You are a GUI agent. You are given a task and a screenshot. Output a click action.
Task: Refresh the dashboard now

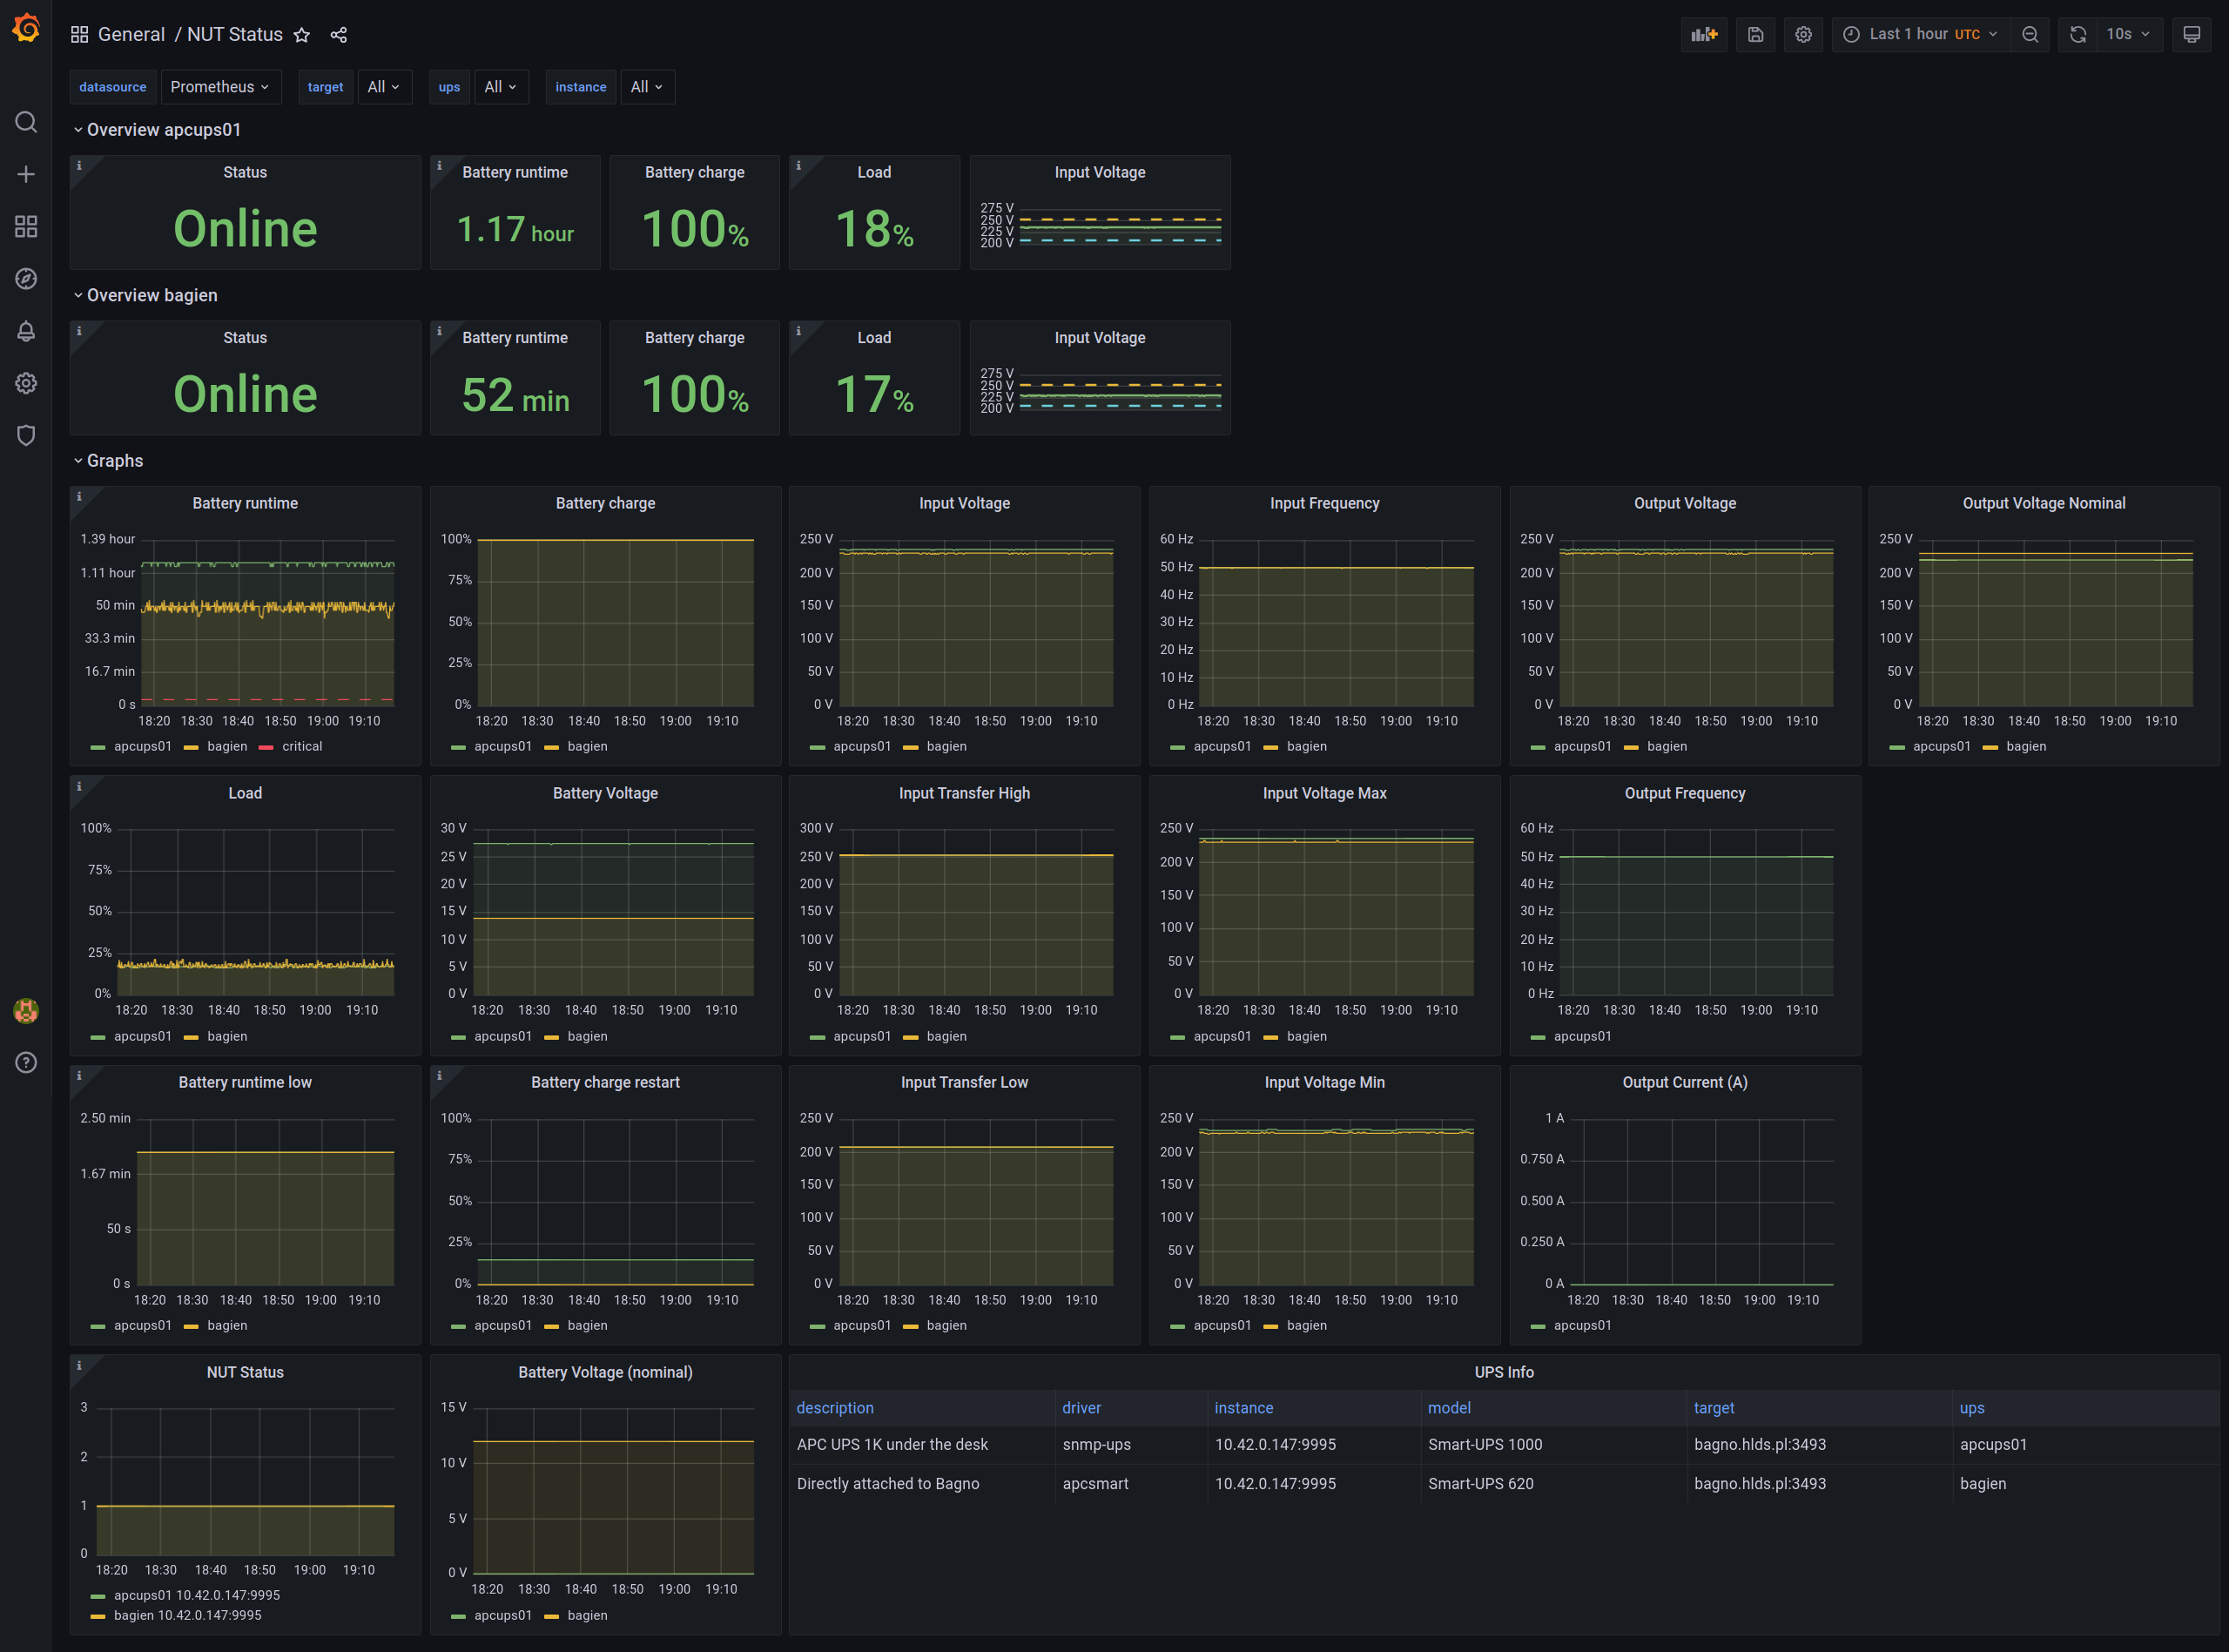[2078, 34]
